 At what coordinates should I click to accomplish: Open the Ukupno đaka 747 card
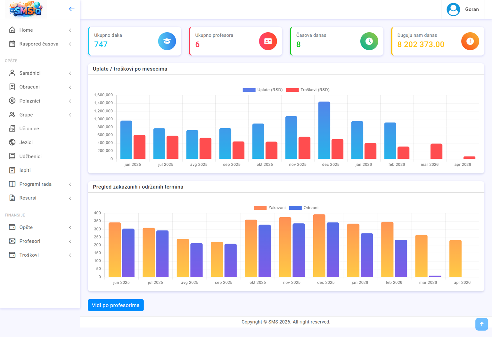pyautogui.click(x=135, y=41)
